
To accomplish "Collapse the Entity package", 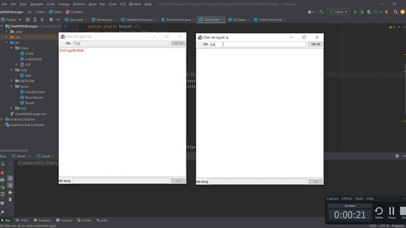I will [11, 70].
